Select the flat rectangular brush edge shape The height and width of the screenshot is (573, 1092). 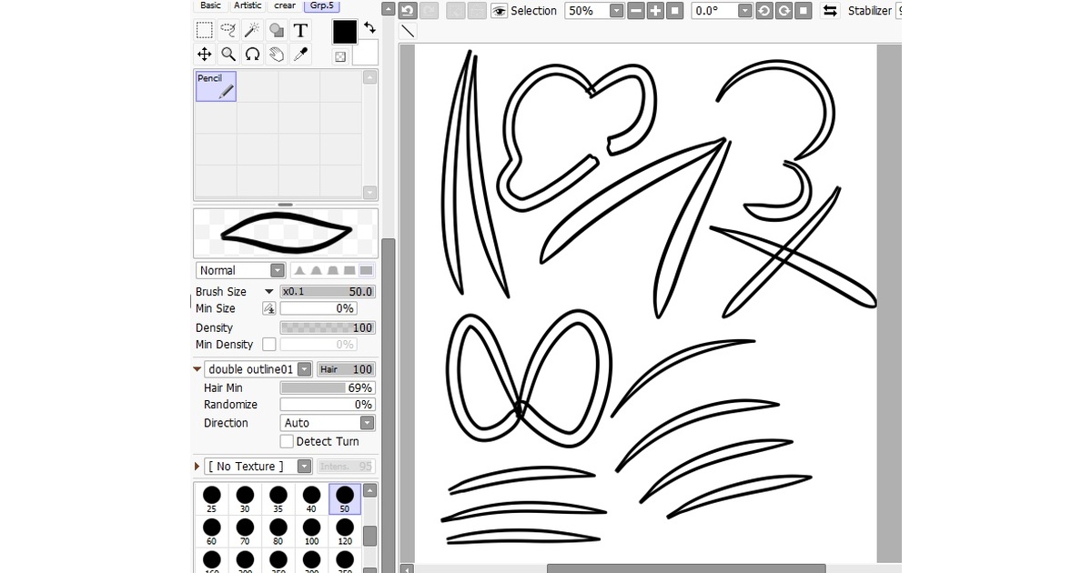(x=366, y=270)
